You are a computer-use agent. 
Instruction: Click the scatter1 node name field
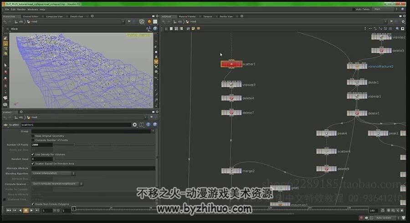click(76, 125)
